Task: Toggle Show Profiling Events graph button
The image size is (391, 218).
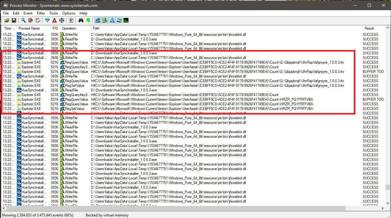Action: pyautogui.click(x=126, y=20)
